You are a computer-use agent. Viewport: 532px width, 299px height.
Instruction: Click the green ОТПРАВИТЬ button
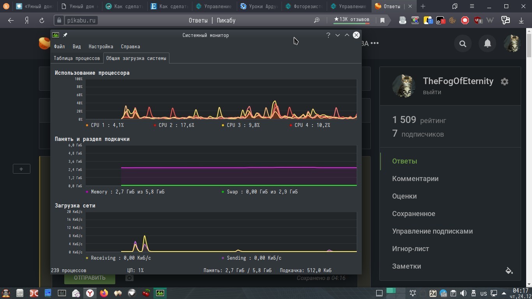tap(90, 278)
